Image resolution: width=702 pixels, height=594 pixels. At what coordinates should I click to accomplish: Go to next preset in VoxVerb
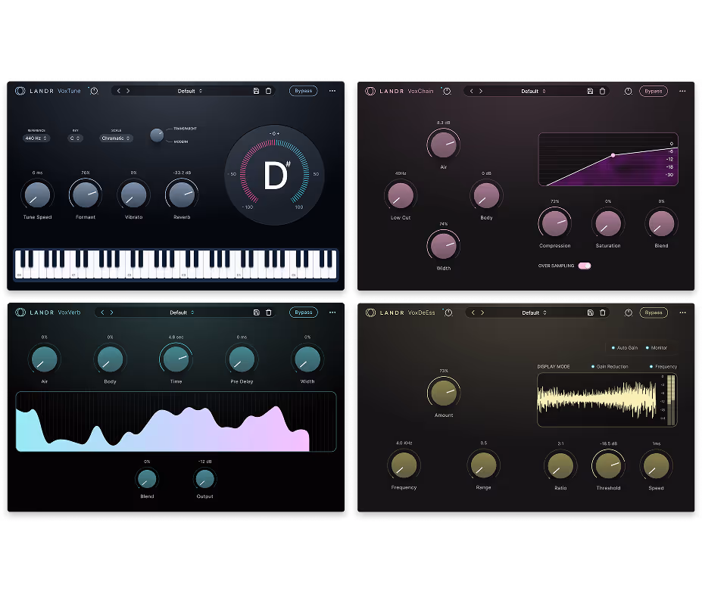(112, 313)
